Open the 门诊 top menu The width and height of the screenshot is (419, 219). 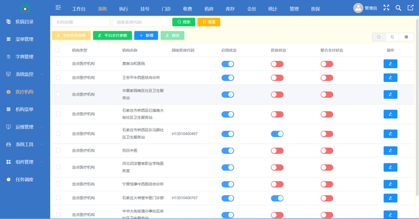click(x=166, y=9)
